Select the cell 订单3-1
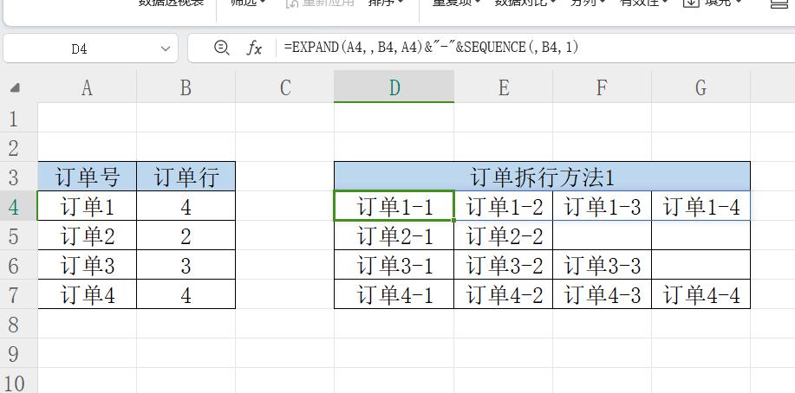 click(394, 265)
